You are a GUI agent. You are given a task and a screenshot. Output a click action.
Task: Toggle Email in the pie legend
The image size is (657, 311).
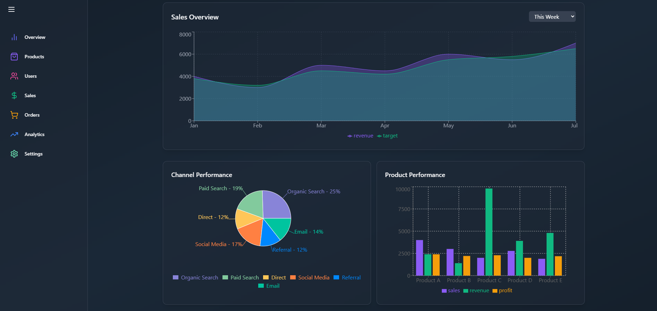(269, 286)
